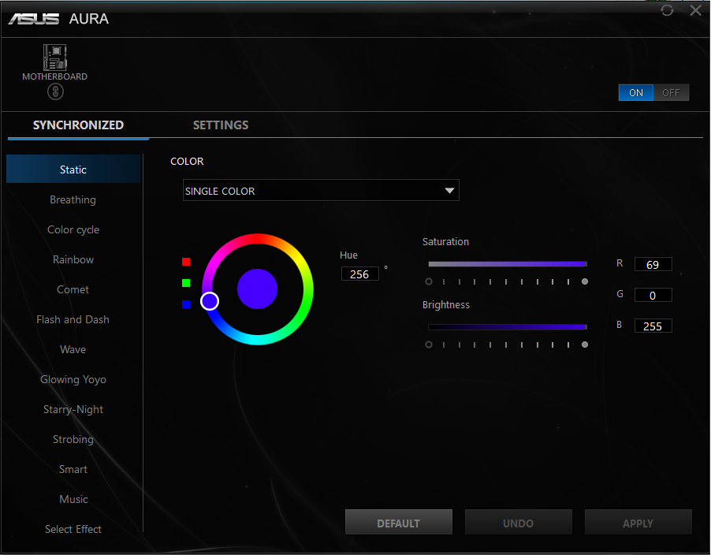Click the Brightness maximum end dot
The width and height of the screenshot is (711, 555).
585,345
